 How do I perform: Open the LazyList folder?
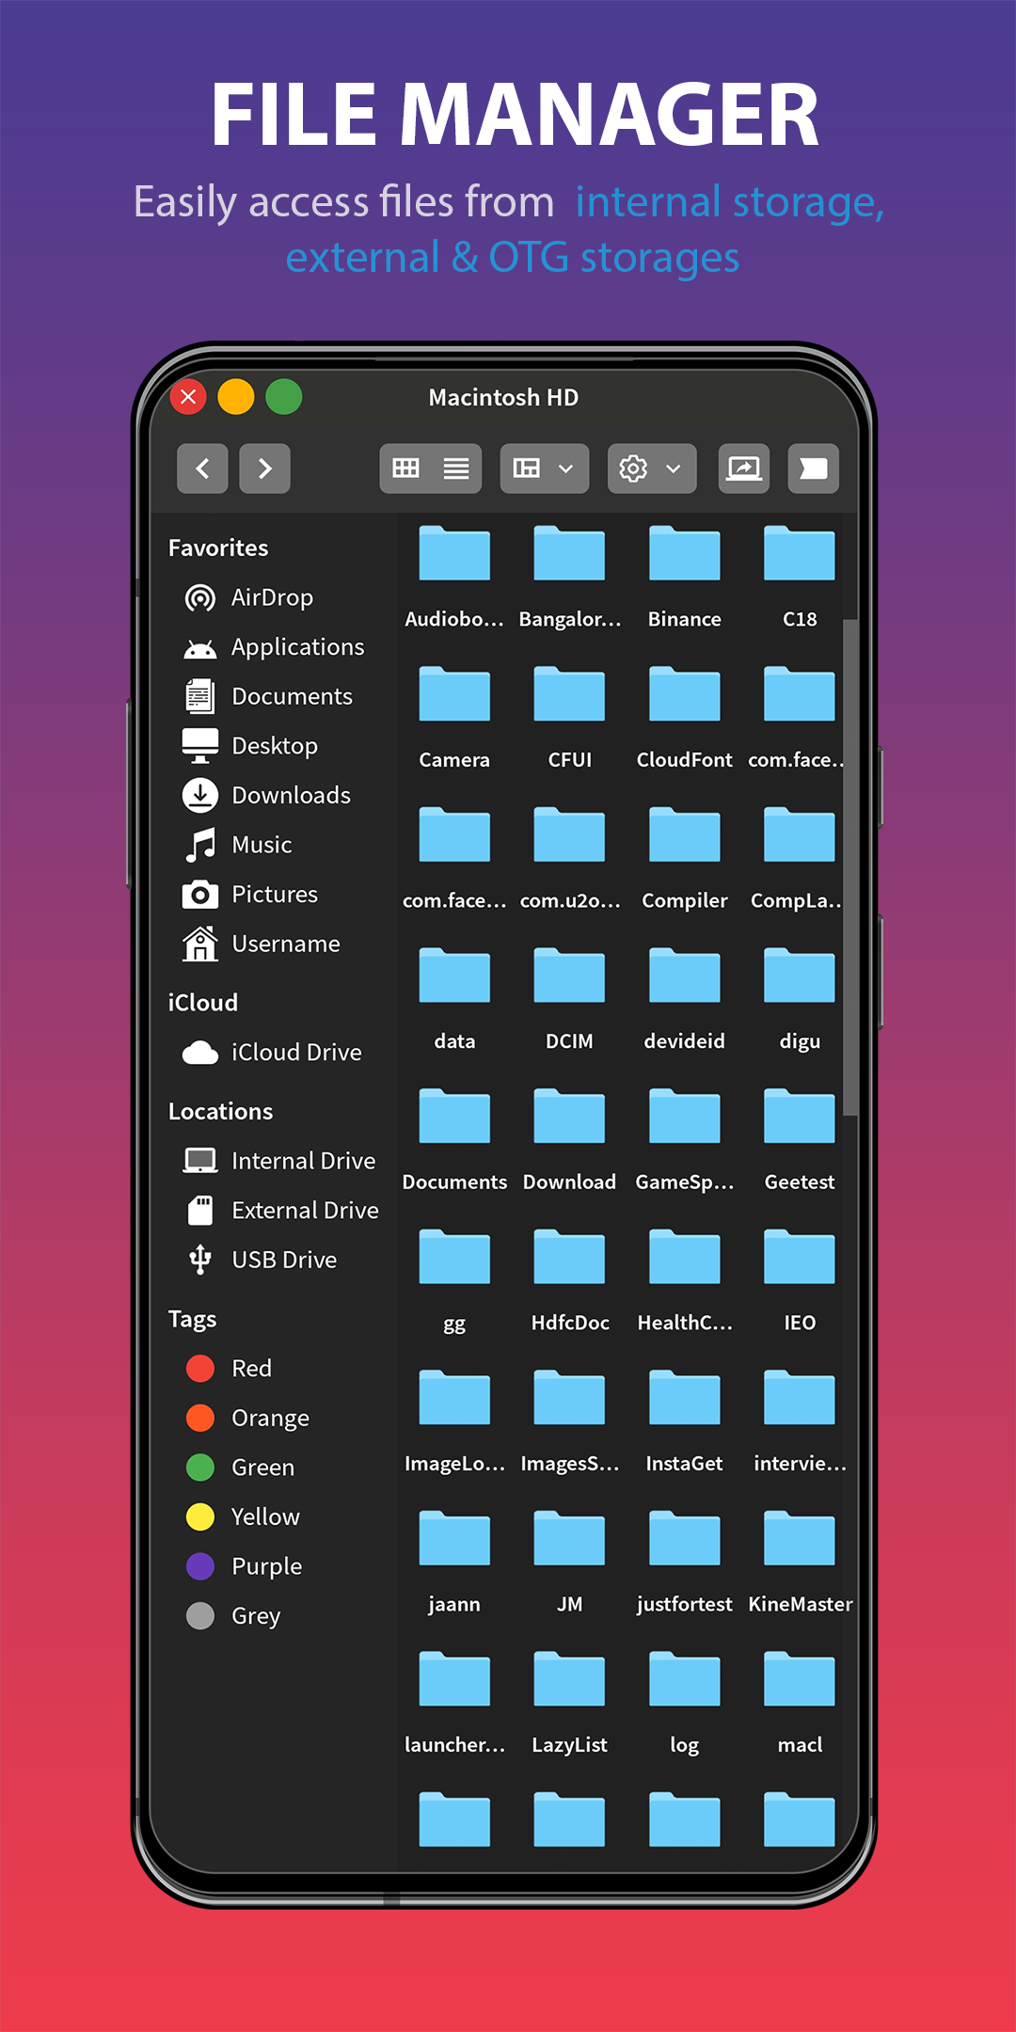click(569, 1703)
